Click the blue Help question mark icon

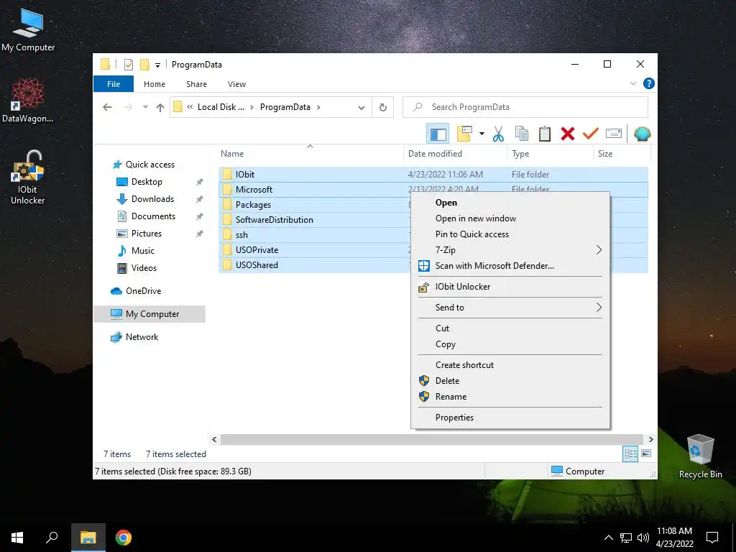(649, 83)
